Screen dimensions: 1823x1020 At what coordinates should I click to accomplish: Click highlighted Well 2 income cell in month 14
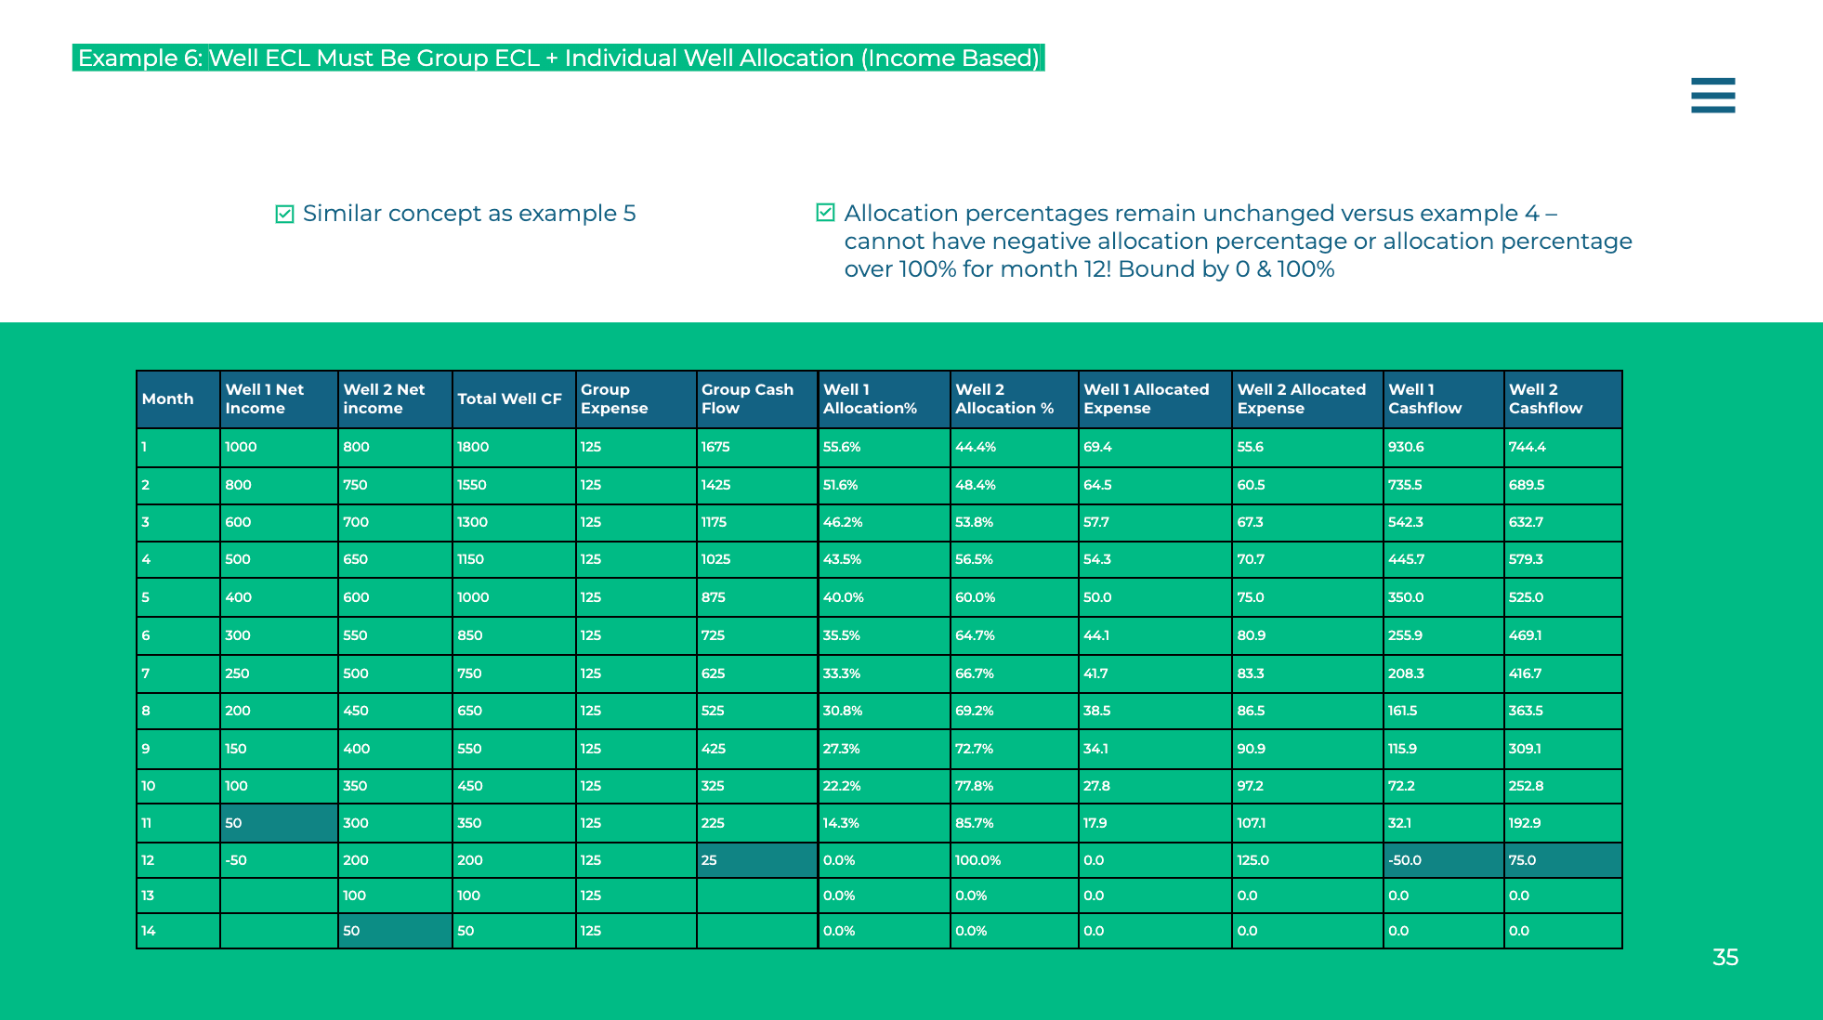(x=394, y=931)
